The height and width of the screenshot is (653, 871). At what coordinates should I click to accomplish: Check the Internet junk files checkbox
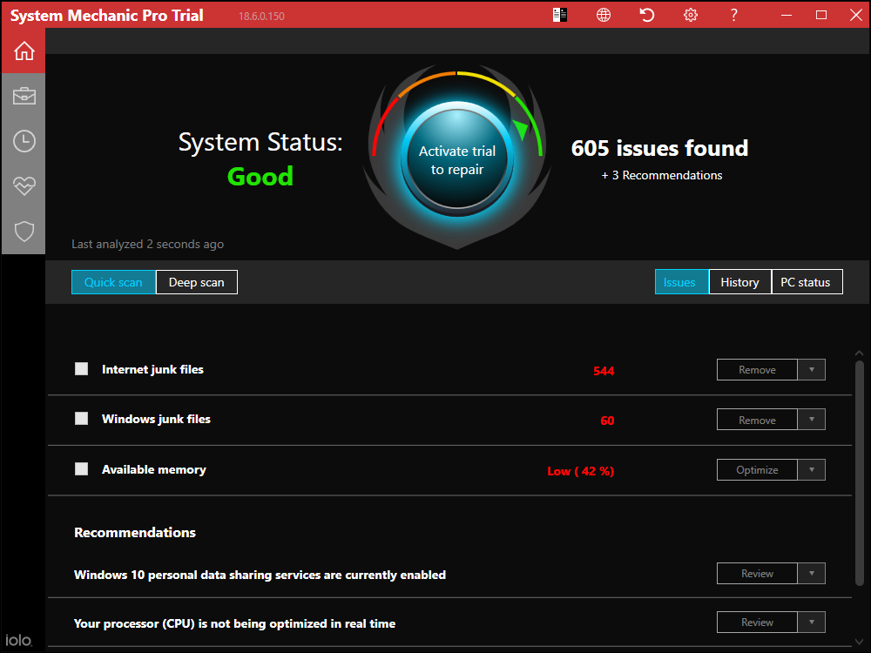[81, 368]
